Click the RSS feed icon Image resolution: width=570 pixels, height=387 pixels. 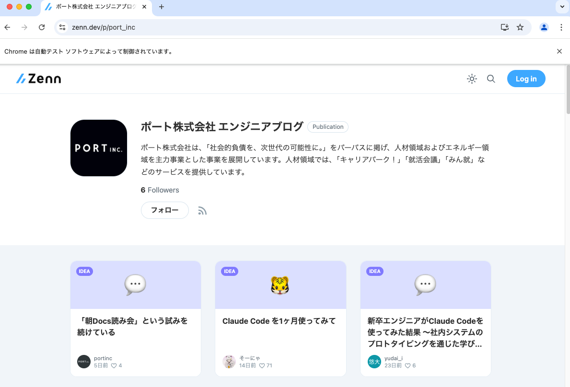202,210
